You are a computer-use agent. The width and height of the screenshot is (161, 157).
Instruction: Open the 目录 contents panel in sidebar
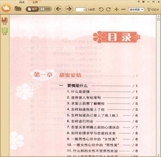click(5, 31)
